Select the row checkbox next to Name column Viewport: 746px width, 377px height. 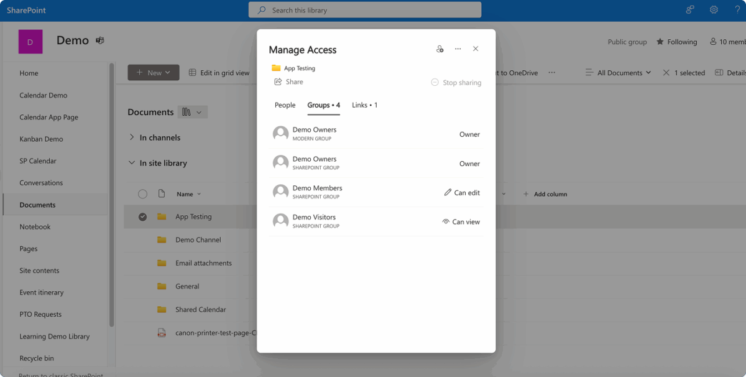point(142,193)
